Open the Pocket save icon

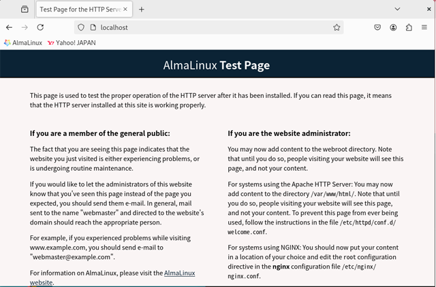pos(377,27)
